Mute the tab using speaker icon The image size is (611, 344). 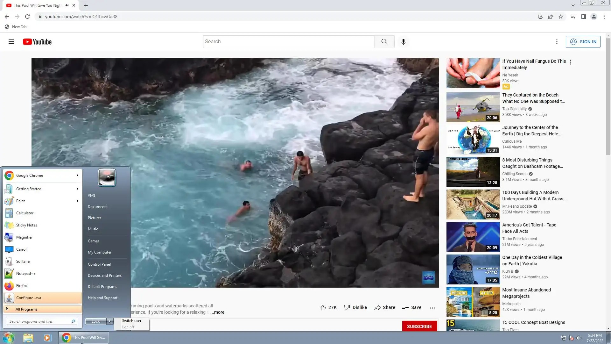[x=67, y=5]
